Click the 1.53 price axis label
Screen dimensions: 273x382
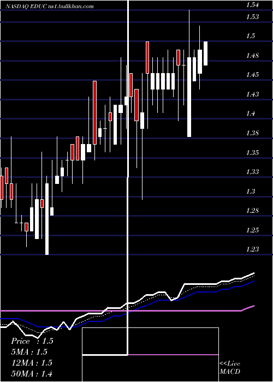click(252, 17)
